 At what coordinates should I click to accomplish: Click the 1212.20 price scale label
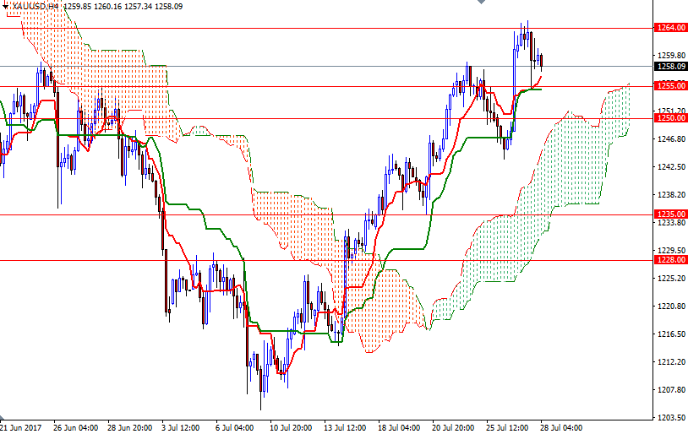669,362
